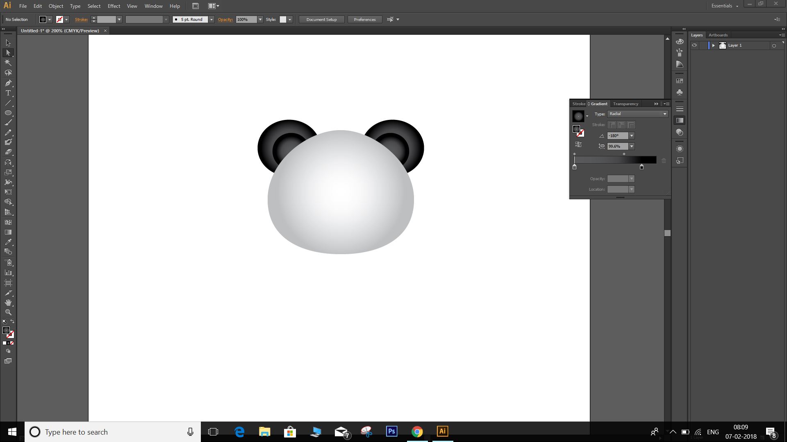Open the Opacity percentage dropdown
This screenshot has width=787, height=442.
[260, 19]
